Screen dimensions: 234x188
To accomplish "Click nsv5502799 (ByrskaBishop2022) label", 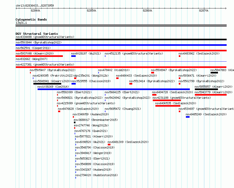I will coord(201,81).
